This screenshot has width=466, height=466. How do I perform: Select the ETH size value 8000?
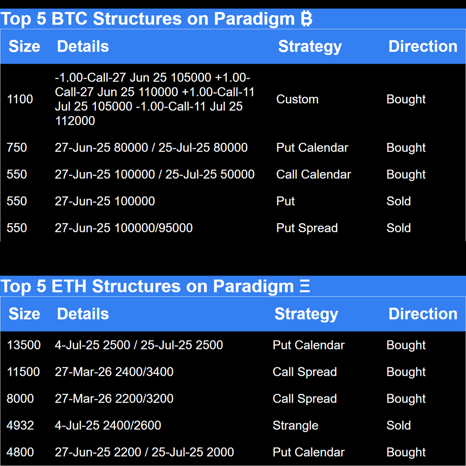(20, 399)
